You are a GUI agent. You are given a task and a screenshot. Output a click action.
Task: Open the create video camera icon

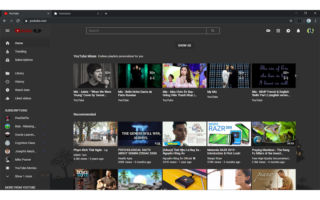(268, 31)
